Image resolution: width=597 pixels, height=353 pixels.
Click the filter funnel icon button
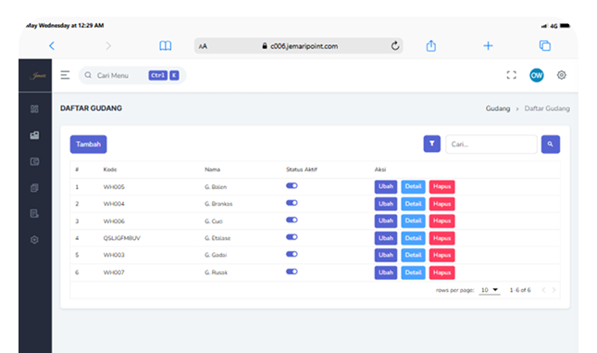(431, 144)
